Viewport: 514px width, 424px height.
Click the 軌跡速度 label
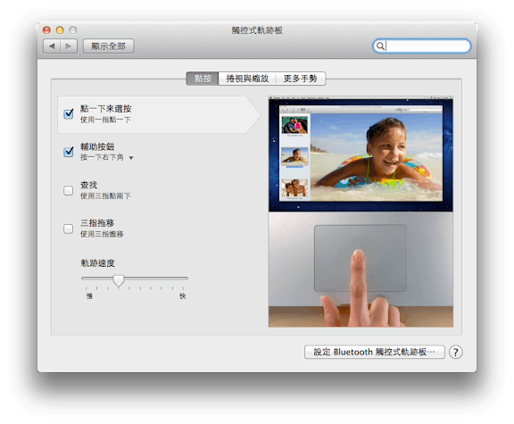[97, 263]
